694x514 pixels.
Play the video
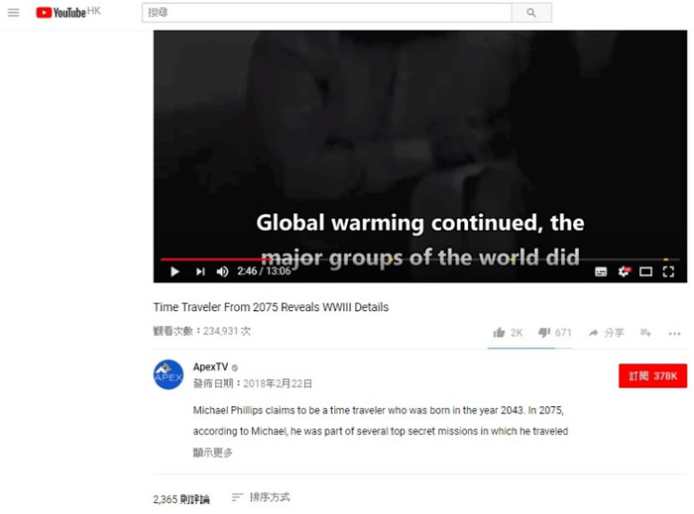(174, 271)
